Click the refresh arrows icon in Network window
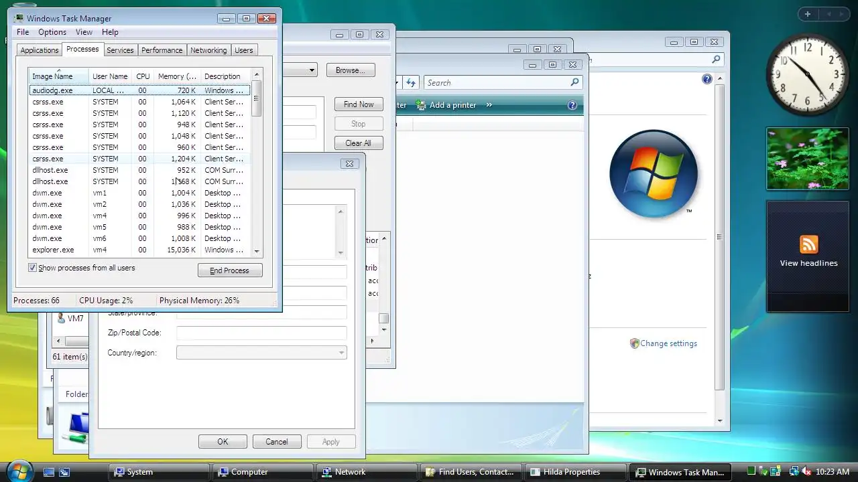Viewport: 858px width, 482px height. point(412,82)
